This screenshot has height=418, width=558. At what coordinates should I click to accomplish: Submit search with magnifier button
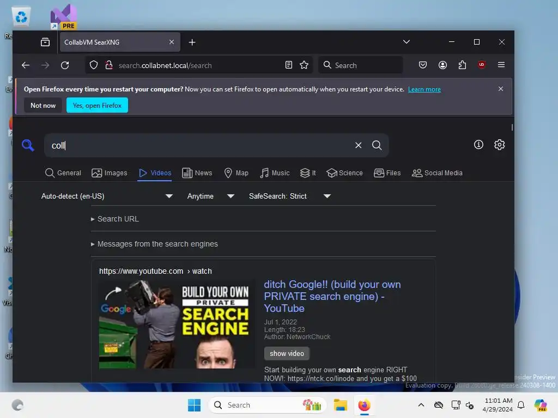pyautogui.click(x=377, y=145)
